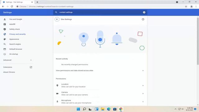This screenshot has height=112, width=199.
Task: Open the Chrome profile avatar
Action: [x=192, y=7]
